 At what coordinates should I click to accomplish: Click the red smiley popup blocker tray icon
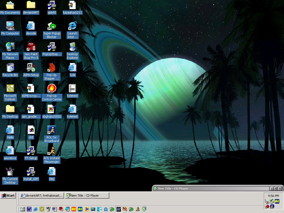tap(267, 206)
